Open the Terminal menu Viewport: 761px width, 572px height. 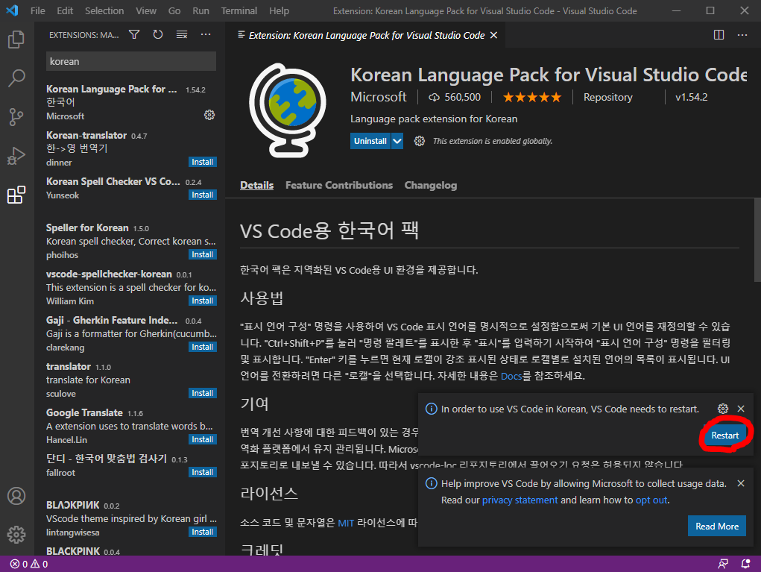239,10
